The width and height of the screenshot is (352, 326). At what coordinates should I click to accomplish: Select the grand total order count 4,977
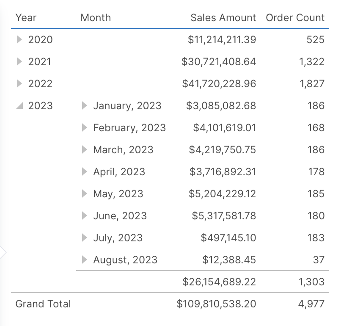[311, 304]
